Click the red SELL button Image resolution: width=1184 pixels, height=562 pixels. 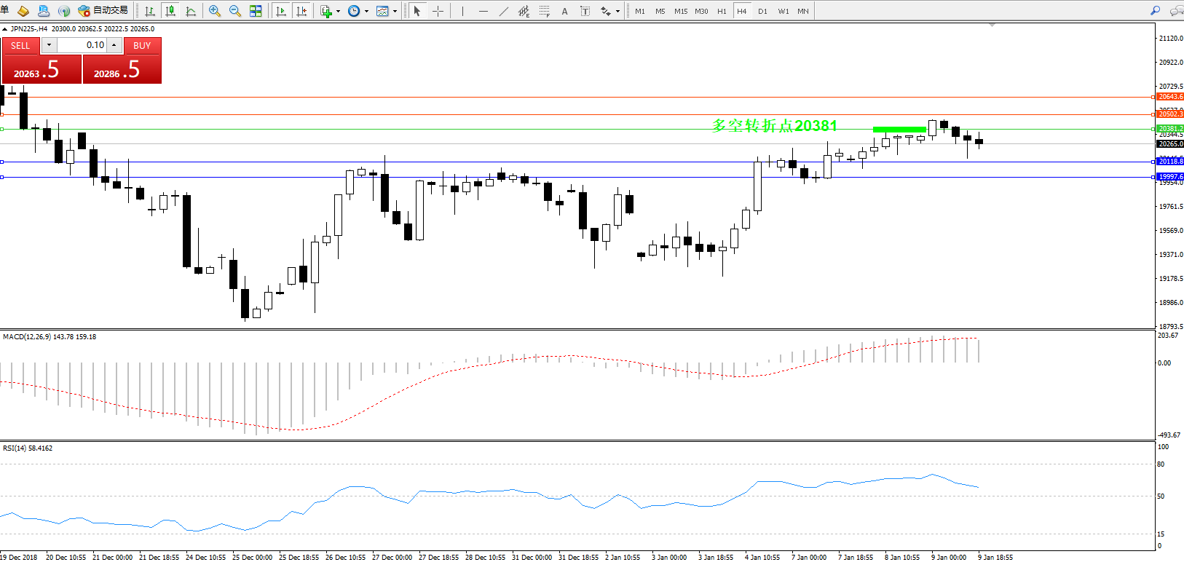pos(20,45)
